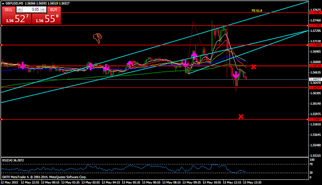Click the 12 May 2015 time label
Screen dimensions: 322x185
pos(9,182)
